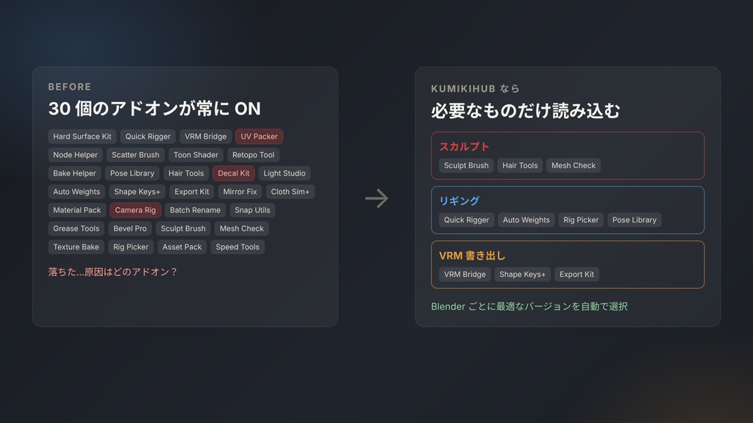Click the BEFORE label

pyautogui.click(x=70, y=87)
